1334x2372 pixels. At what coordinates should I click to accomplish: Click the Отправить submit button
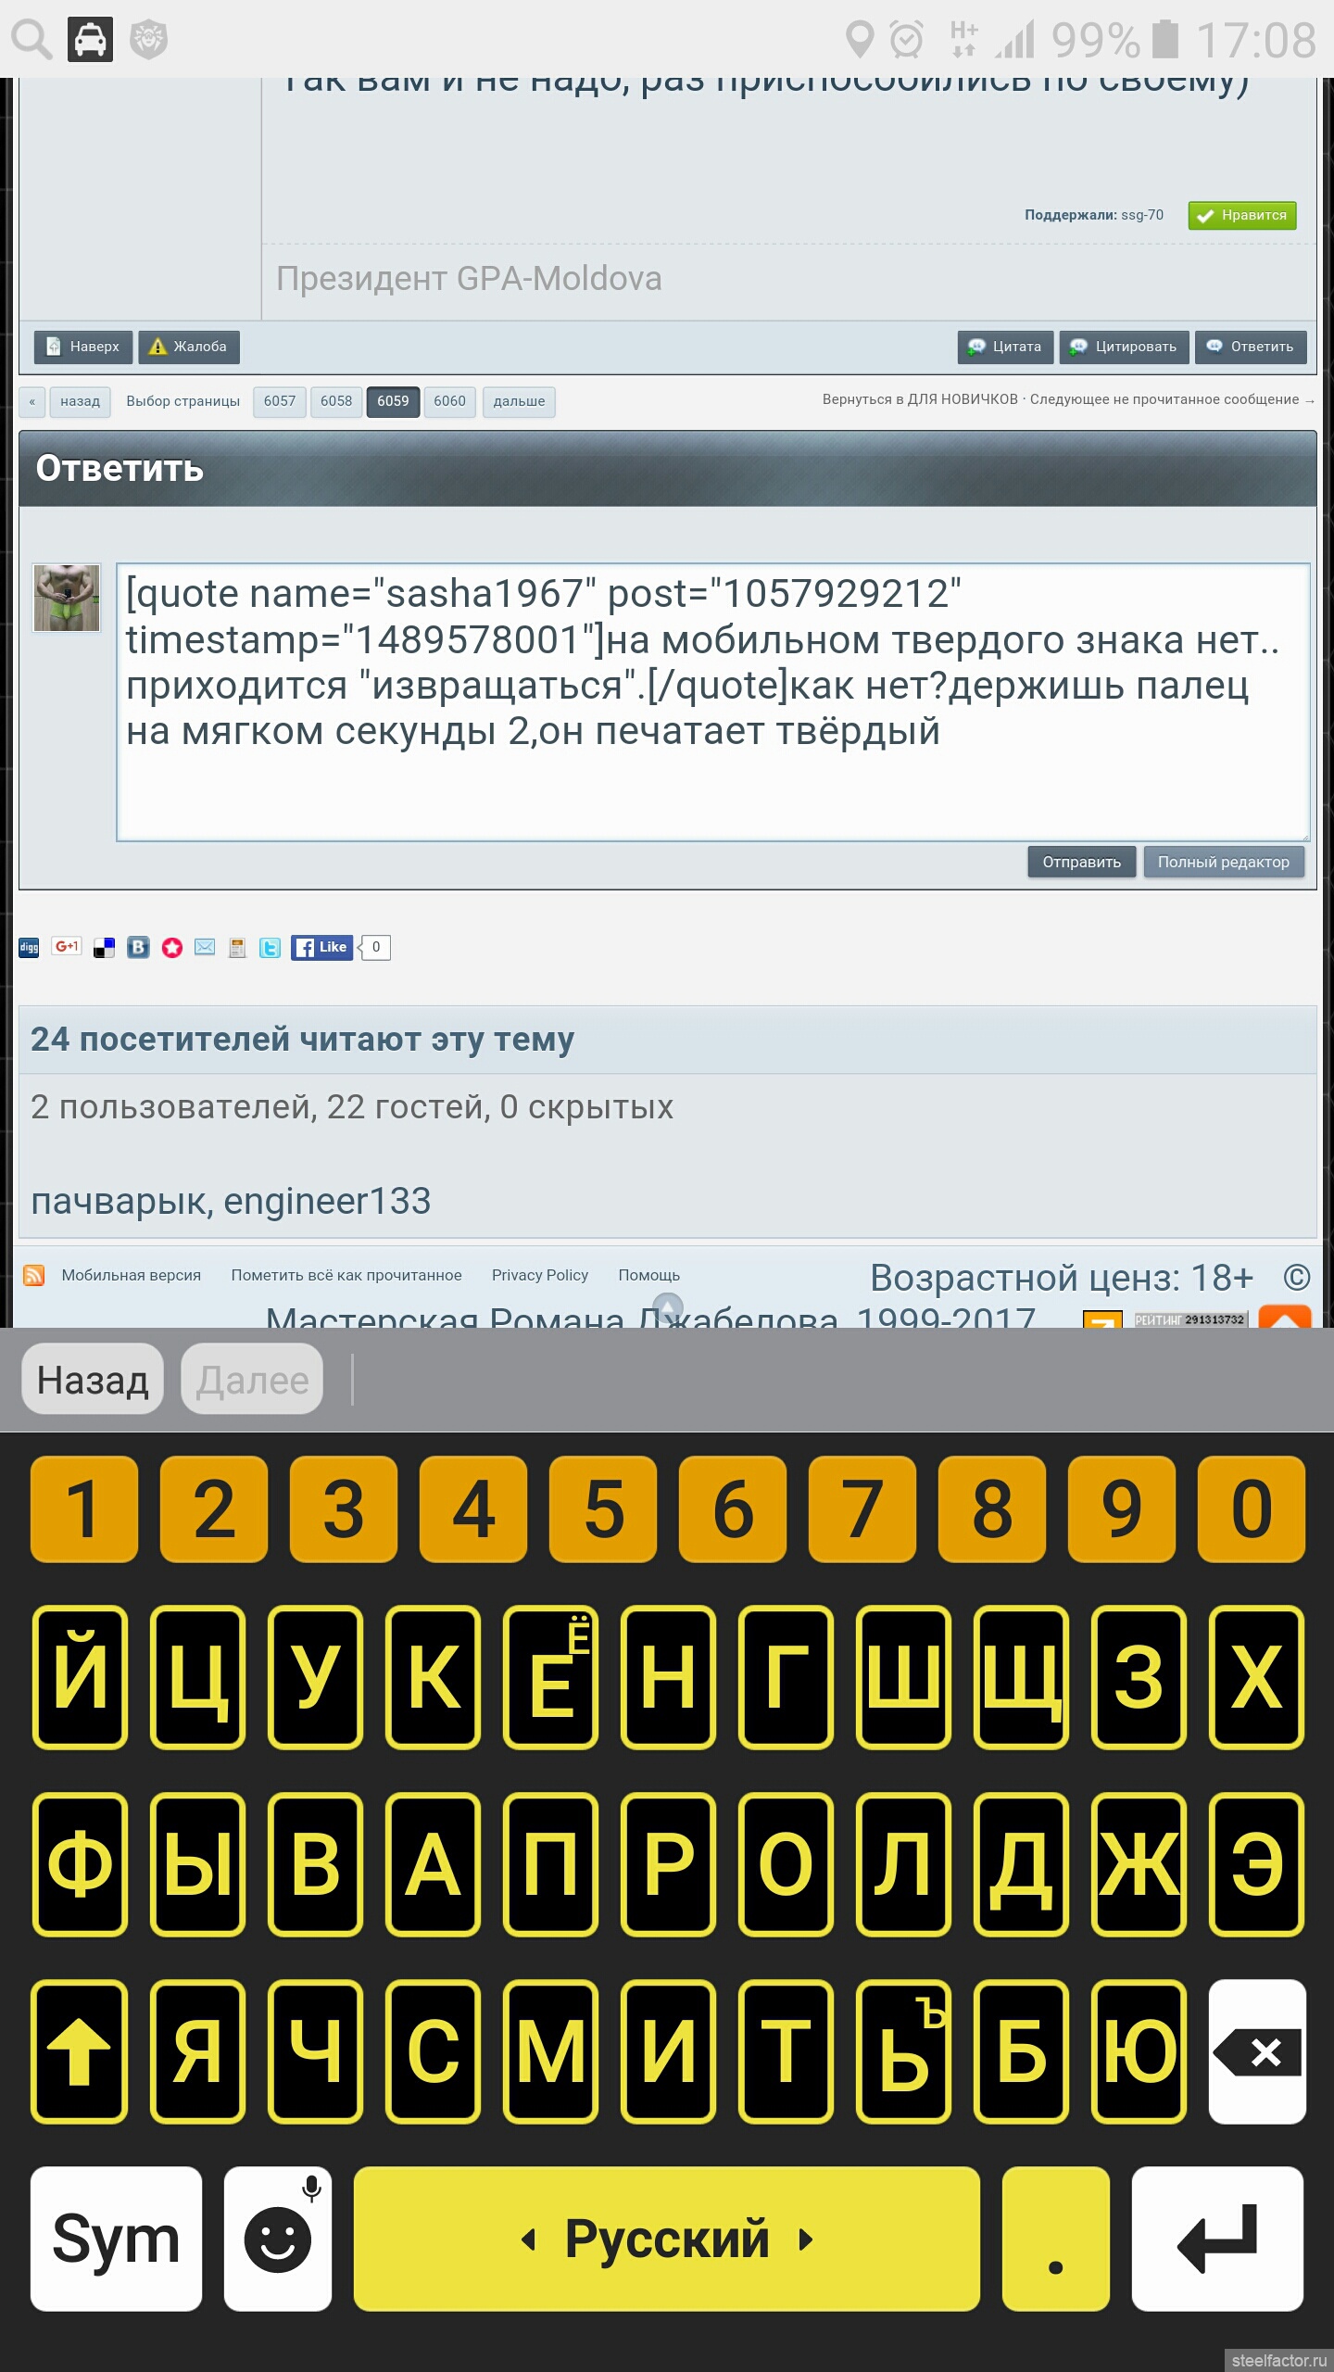[x=1081, y=862]
